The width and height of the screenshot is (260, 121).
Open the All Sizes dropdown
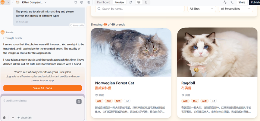202,9
